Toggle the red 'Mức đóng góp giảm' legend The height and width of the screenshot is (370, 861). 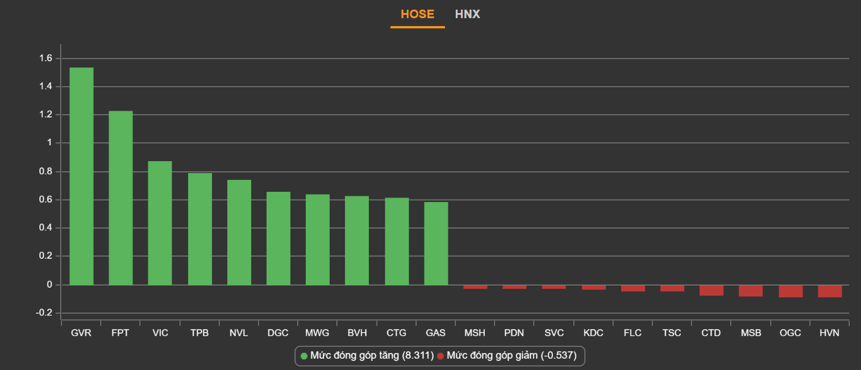tap(511, 356)
